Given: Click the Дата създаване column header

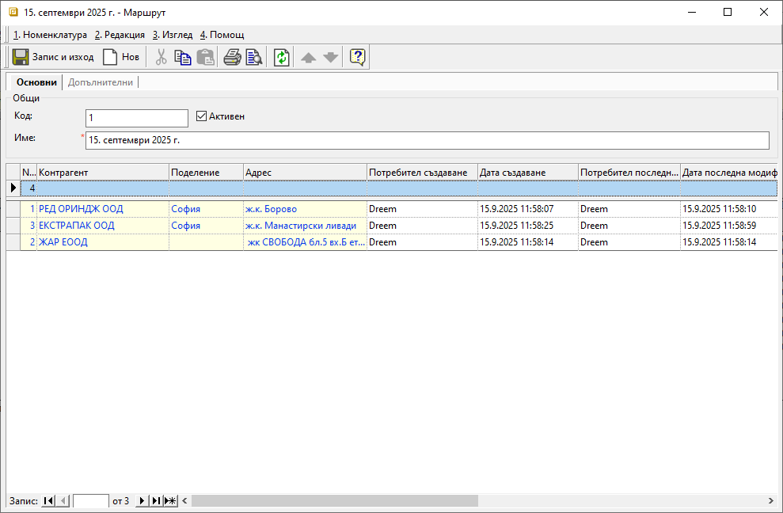Looking at the screenshot, I should (528, 173).
